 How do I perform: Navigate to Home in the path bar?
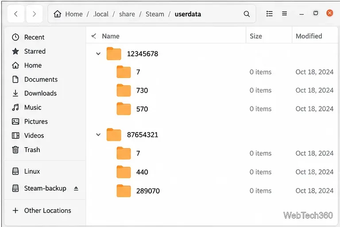point(74,14)
